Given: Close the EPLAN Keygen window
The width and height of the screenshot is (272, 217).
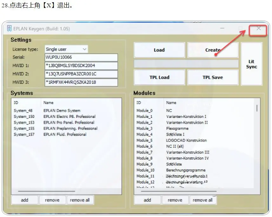Looking at the screenshot, I should point(258,28).
